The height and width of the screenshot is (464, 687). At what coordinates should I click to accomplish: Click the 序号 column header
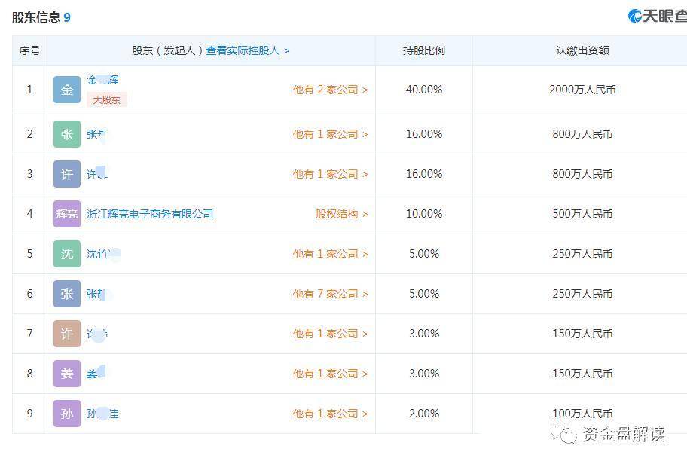pyautogui.click(x=29, y=50)
